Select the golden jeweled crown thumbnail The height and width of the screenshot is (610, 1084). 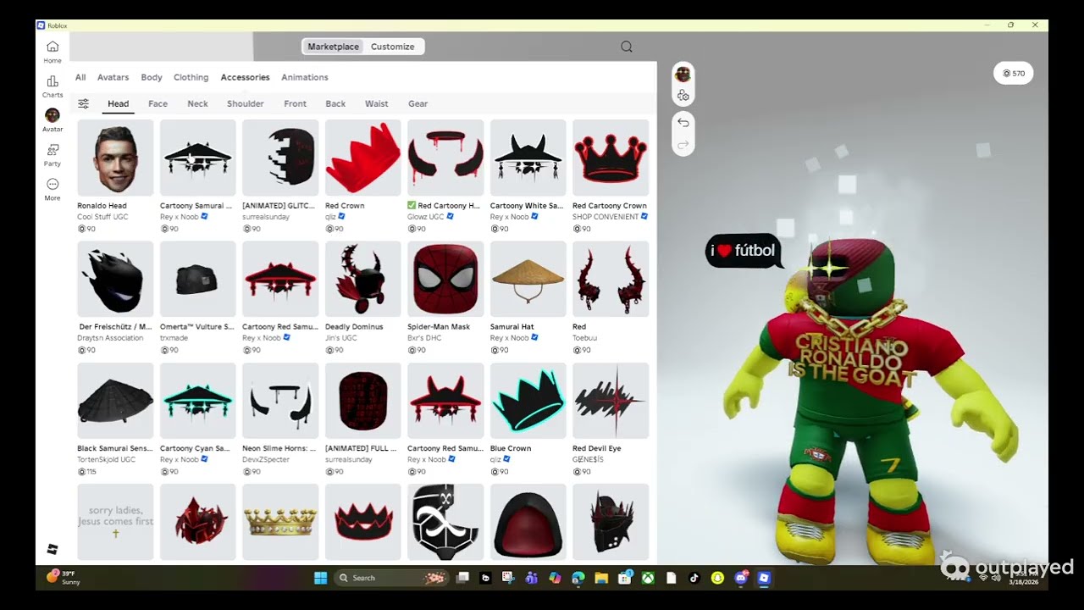(x=280, y=522)
